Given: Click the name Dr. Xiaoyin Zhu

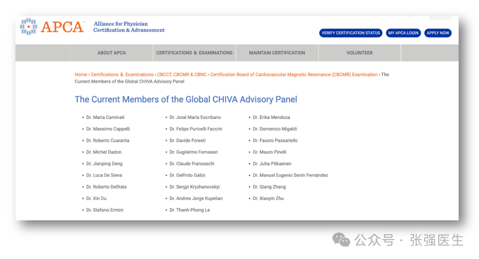Looking at the screenshot, I should coord(268,199).
